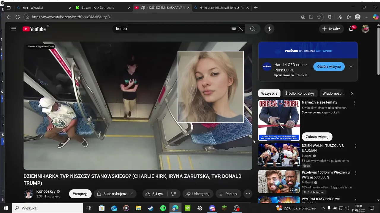Image resolution: width=380 pixels, height=213 pixels.
Task: Open the on-screen keyboard in search box
Action: point(234,29)
